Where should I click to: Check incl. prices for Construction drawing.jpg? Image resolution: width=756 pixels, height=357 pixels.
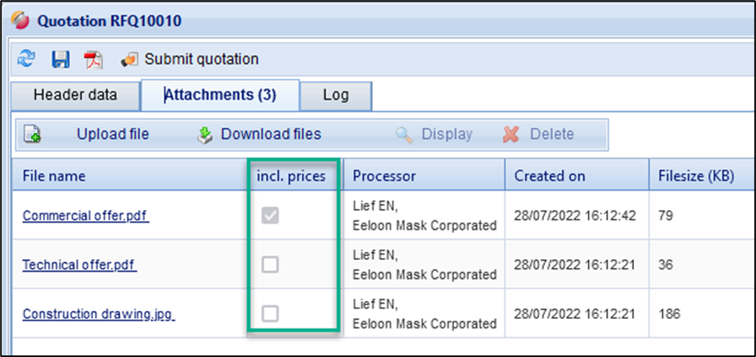tap(270, 314)
